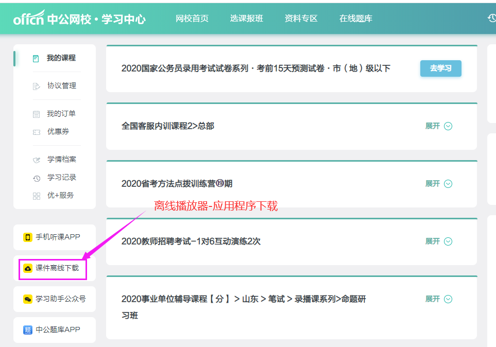496x347 pixels.
Task: Expand the 2020事业单位辅导课程 course row
Action: [x=439, y=299]
